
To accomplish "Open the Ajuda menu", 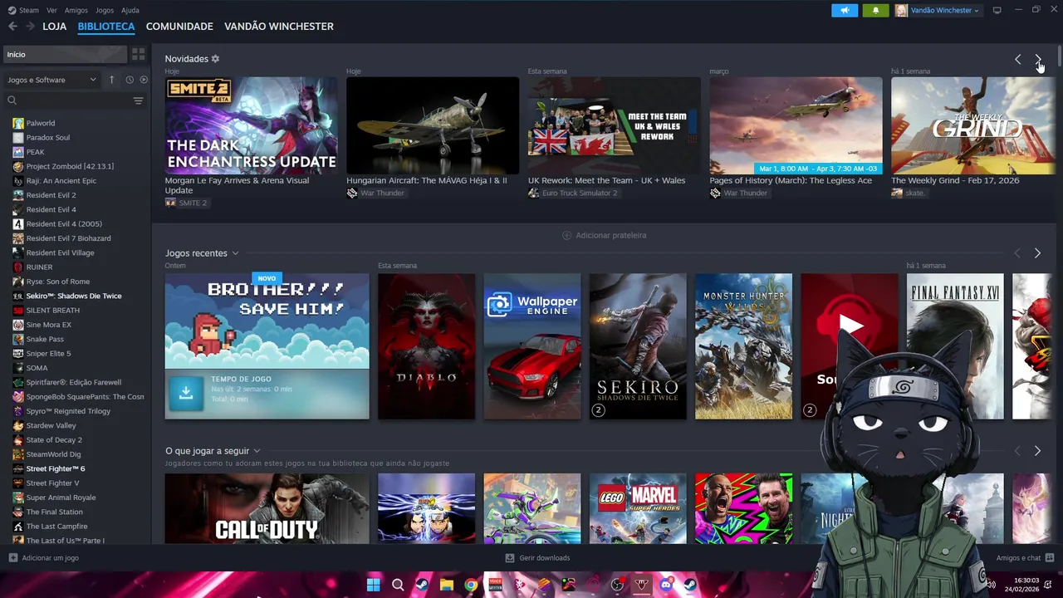I will 130,10.
